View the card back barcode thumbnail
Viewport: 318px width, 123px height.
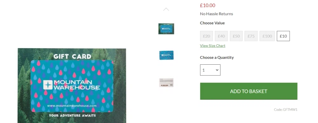pyautogui.click(x=166, y=82)
